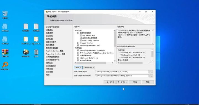Uncheck SQL Server 复制 (Replication) feature

click(81, 36)
